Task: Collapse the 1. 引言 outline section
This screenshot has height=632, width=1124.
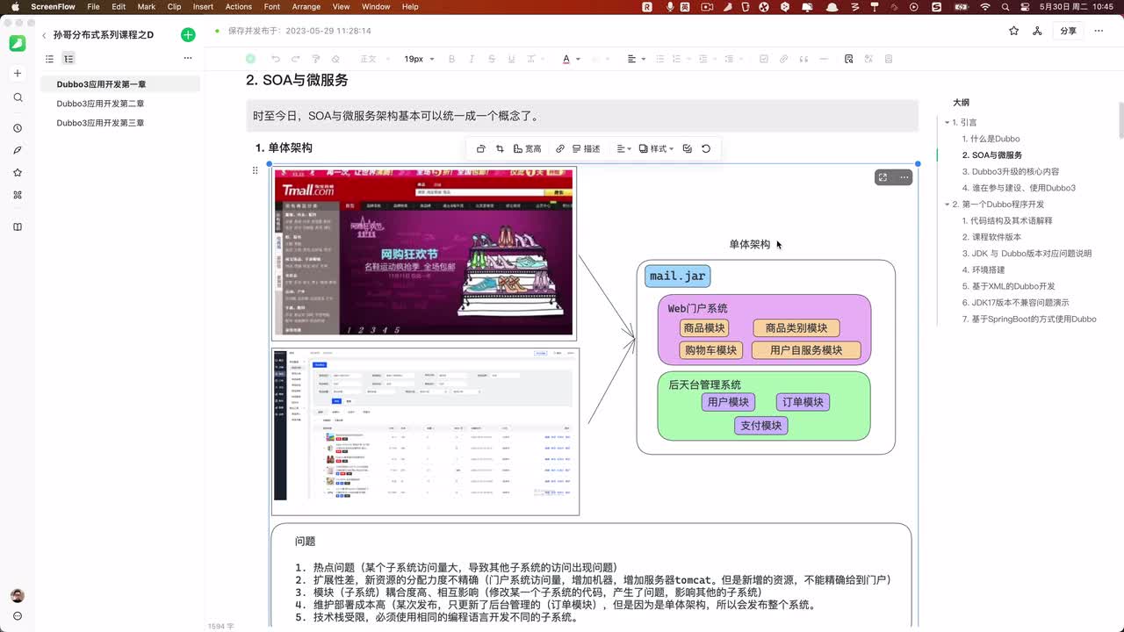Action: 947,123
